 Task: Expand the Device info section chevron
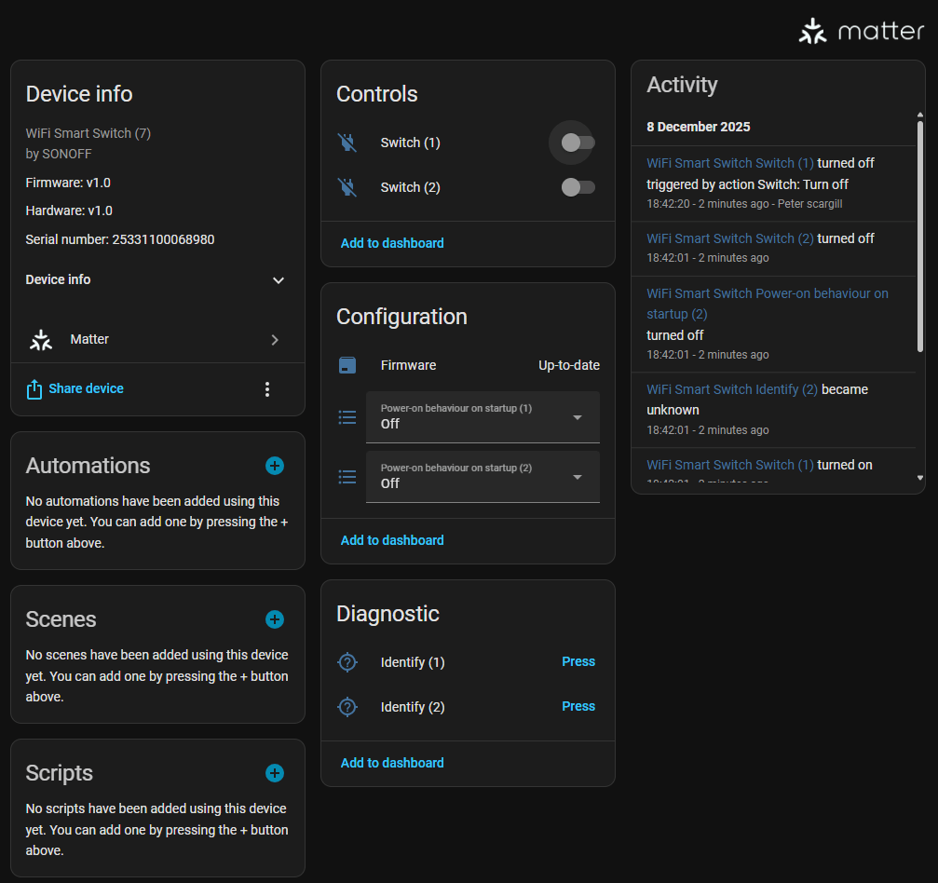coord(278,280)
